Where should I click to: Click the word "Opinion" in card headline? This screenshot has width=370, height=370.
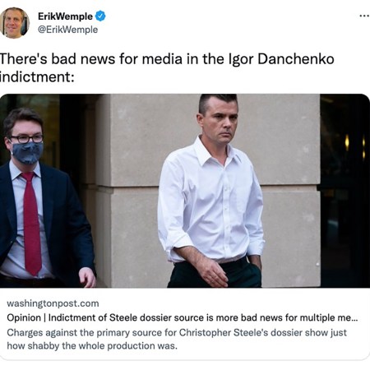[x=24, y=317]
